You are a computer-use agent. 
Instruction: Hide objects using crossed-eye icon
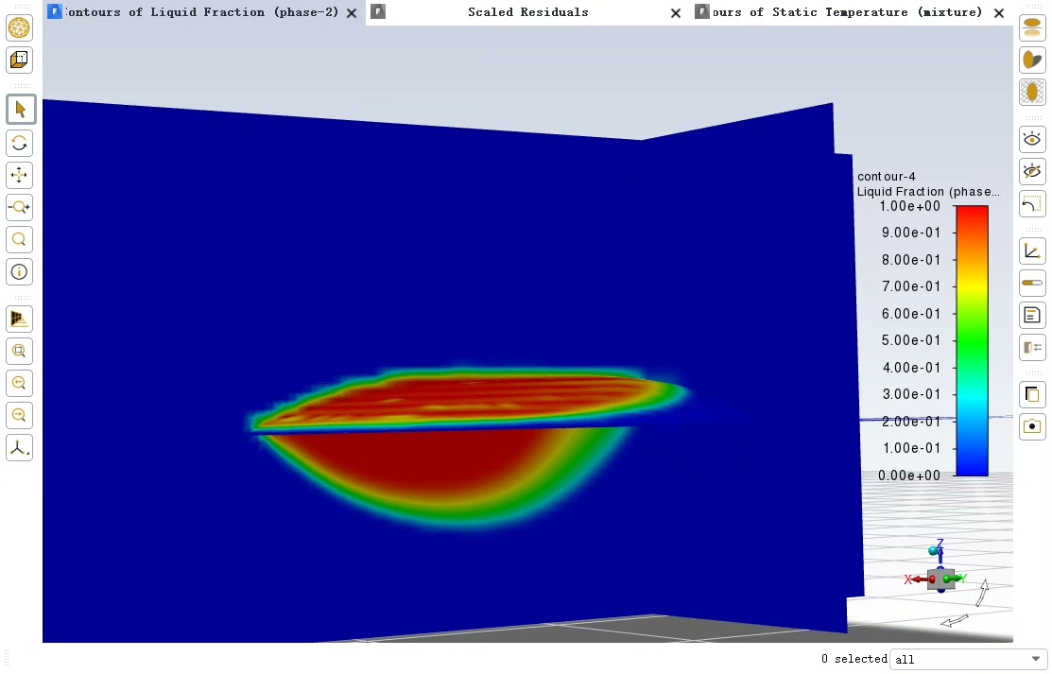pyautogui.click(x=1032, y=172)
